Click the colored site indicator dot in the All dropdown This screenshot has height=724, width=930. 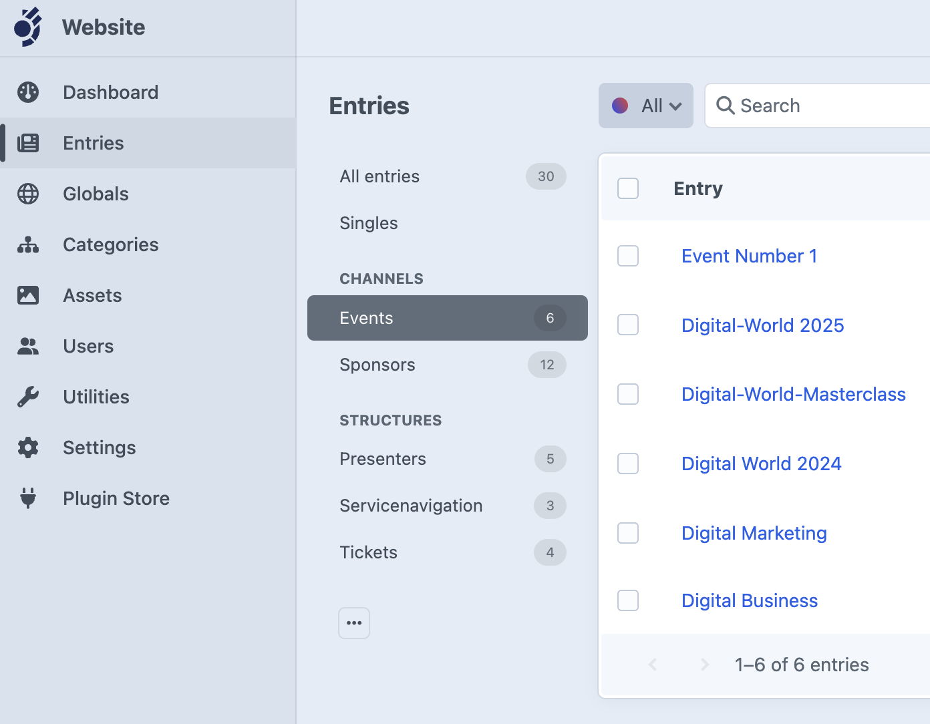click(620, 106)
